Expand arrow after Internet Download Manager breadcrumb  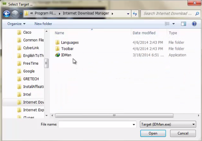113,13
